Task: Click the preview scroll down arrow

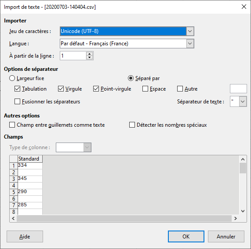Action: [x=243, y=211]
